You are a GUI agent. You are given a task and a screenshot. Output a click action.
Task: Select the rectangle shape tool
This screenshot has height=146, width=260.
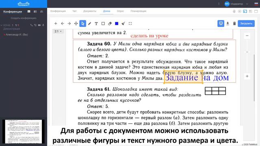coord(103,24)
